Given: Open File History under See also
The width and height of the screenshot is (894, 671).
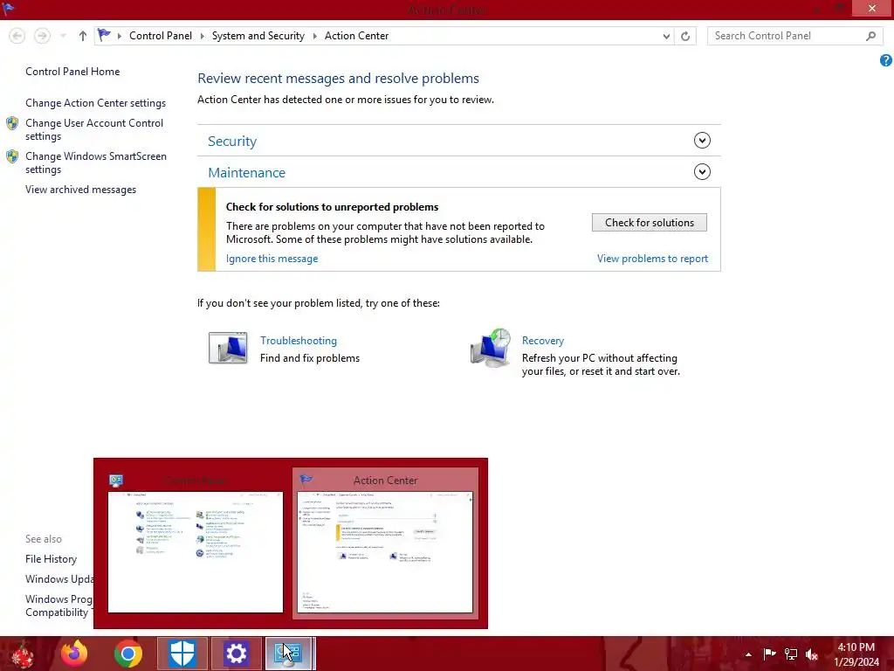Looking at the screenshot, I should click(51, 559).
